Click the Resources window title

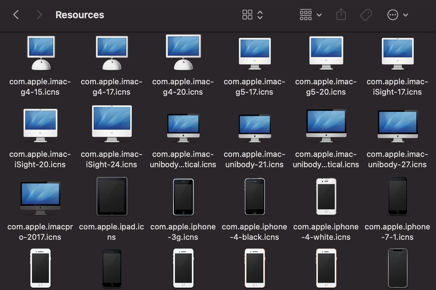point(79,14)
